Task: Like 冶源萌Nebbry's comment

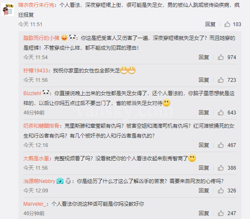Action: (221, 190)
